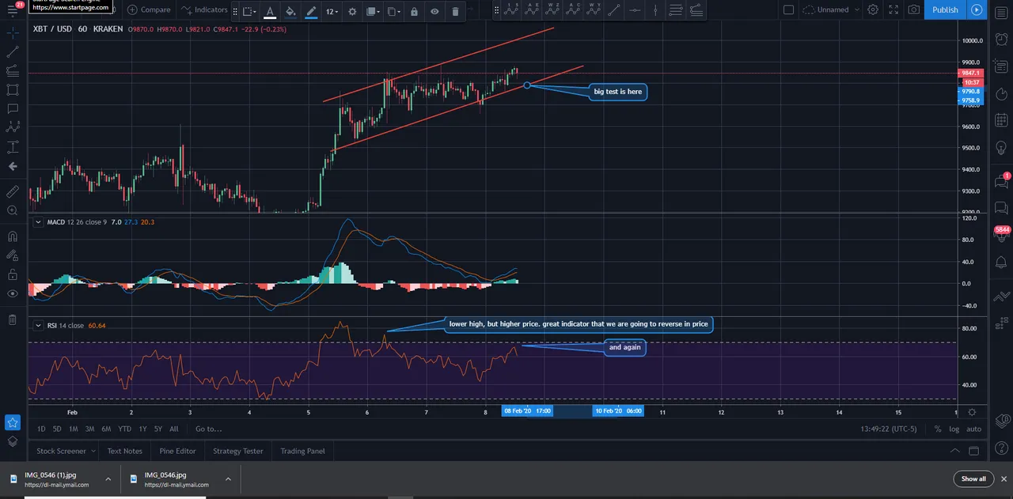Select the ABC correction wave tool
The image size is (1013, 499).
573,10
